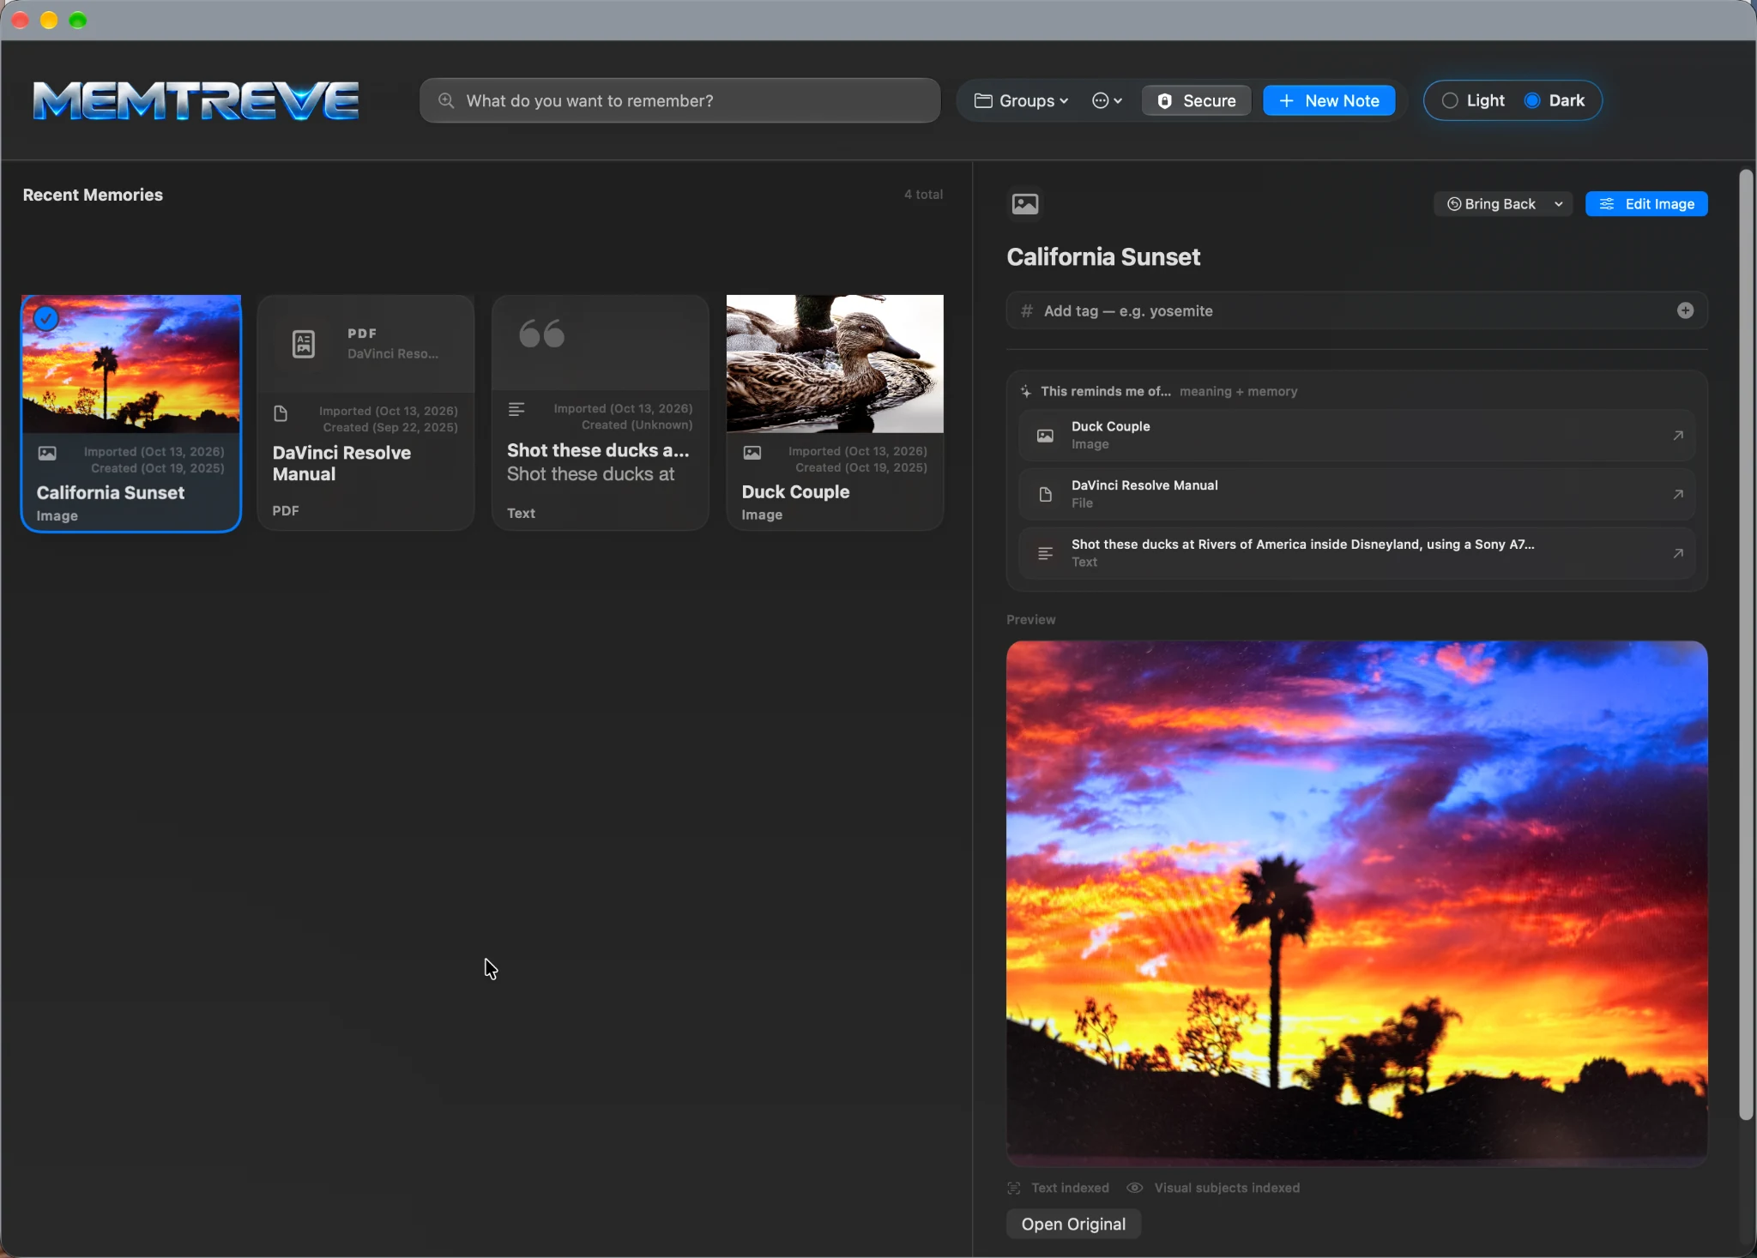This screenshot has width=1757, height=1258.
Task: Click the sparkle icon by This reminds me
Action: point(1025,391)
